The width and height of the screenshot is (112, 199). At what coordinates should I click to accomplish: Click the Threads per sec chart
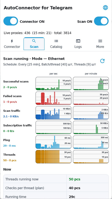pyautogui.click(x=53, y=157)
